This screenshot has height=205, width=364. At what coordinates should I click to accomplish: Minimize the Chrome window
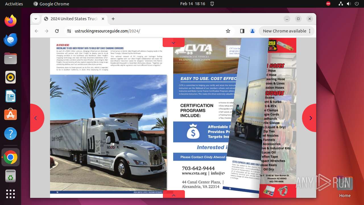287,19
